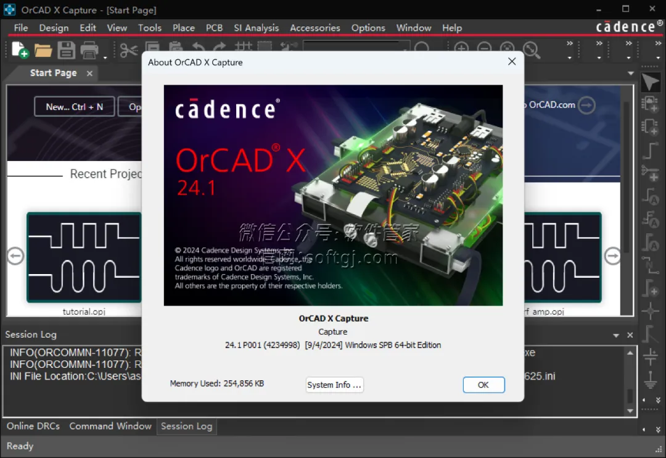The height and width of the screenshot is (458, 666).
Task: Cut selection with the scissors icon
Action: (x=129, y=50)
